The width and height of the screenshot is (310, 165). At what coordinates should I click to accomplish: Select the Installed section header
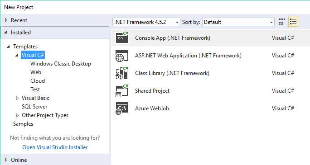click(x=55, y=33)
